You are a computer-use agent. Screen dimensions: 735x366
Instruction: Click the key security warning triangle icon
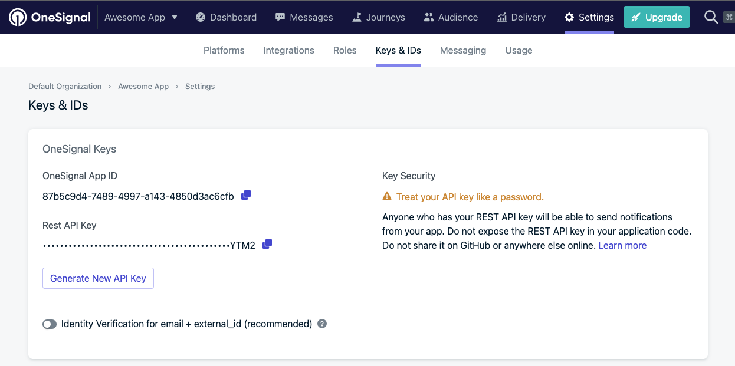point(387,196)
